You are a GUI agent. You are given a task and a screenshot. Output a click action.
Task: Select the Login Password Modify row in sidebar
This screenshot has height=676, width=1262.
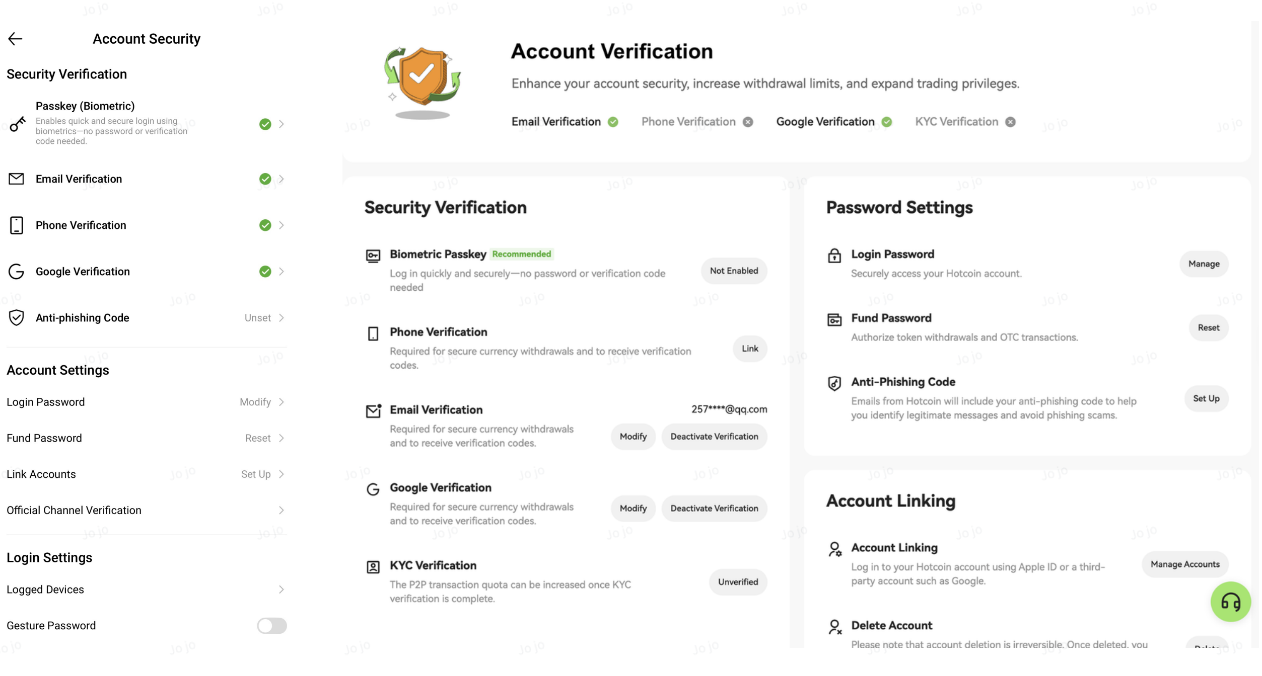pyautogui.click(x=146, y=402)
